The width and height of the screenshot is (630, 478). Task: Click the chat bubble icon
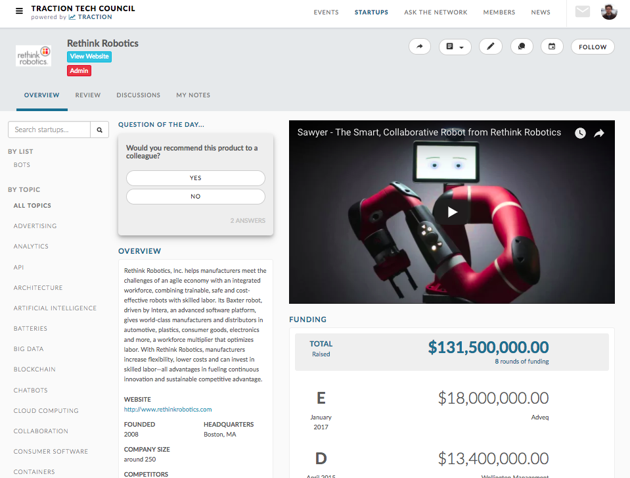click(522, 47)
